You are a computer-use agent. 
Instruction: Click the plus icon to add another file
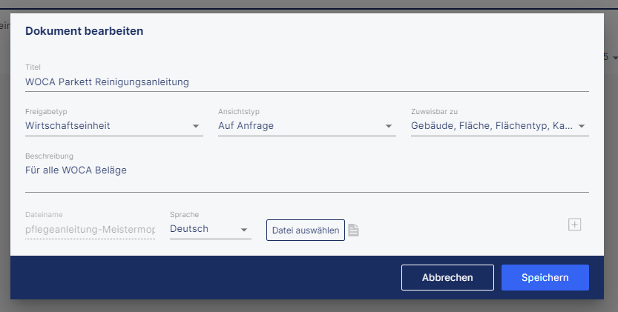[574, 225]
